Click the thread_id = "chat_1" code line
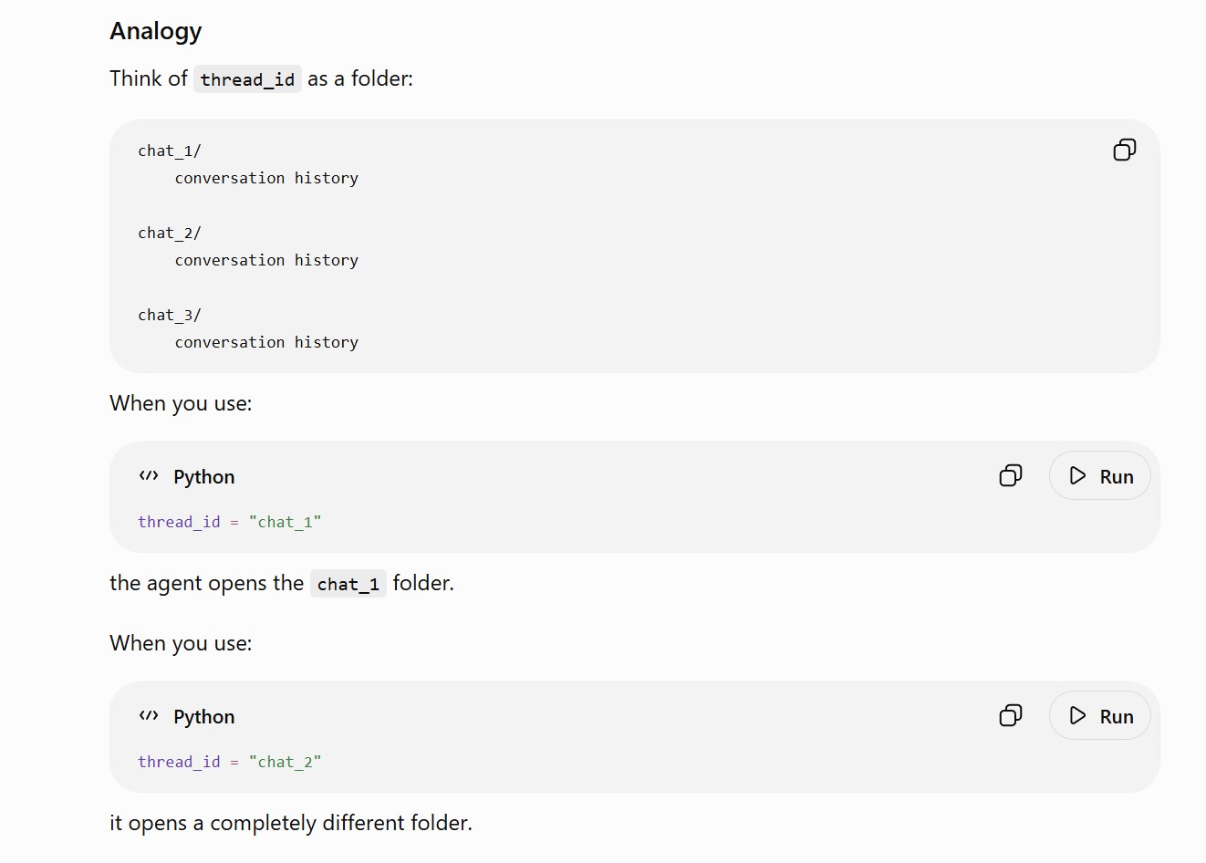Viewport: 1206px width, 863px height. [x=230, y=522]
